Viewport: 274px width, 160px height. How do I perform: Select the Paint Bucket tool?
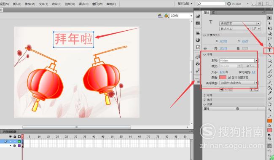pyautogui.click(x=269, y=88)
